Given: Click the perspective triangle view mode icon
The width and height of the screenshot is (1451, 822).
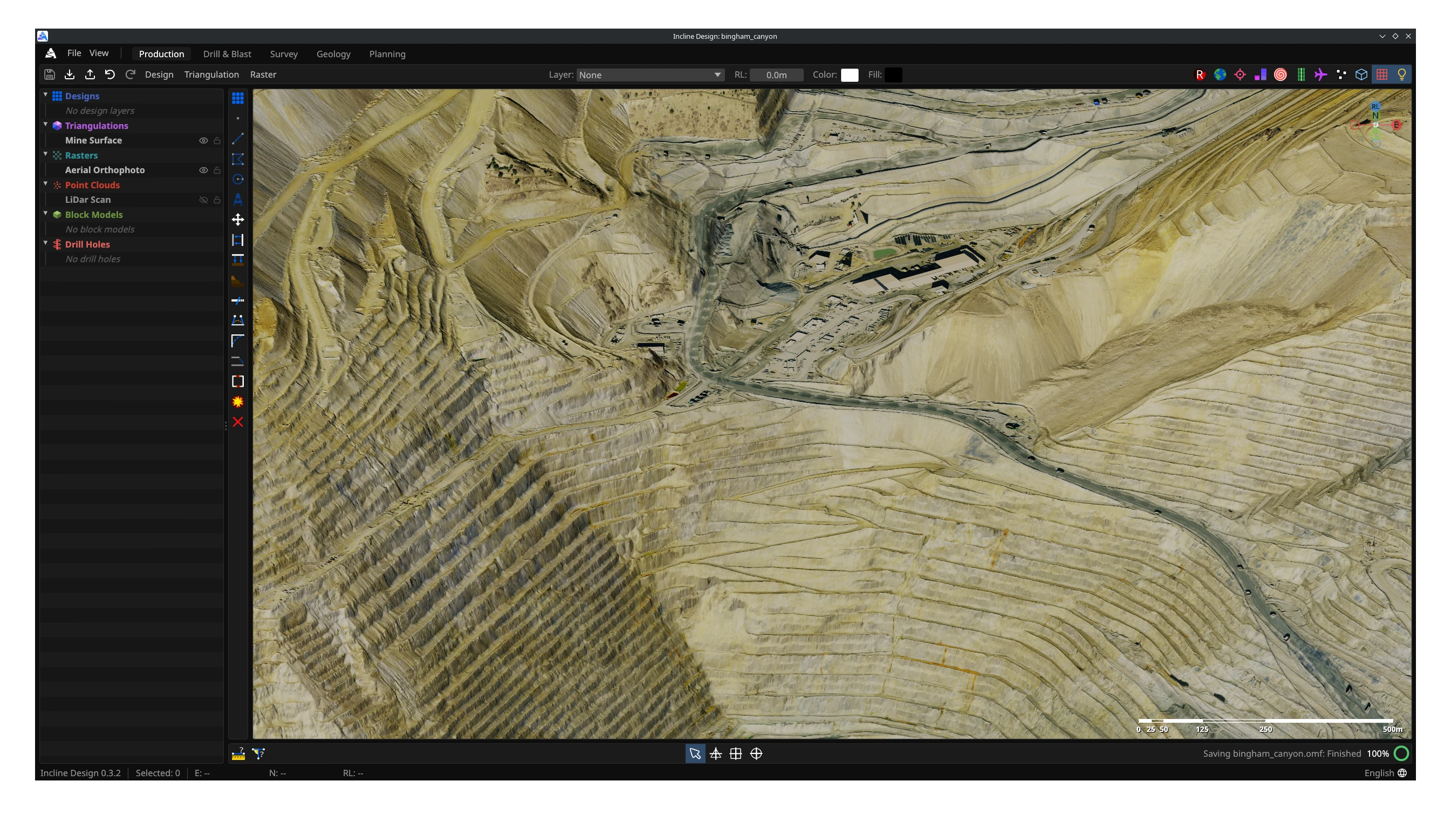Looking at the screenshot, I should (x=715, y=754).
